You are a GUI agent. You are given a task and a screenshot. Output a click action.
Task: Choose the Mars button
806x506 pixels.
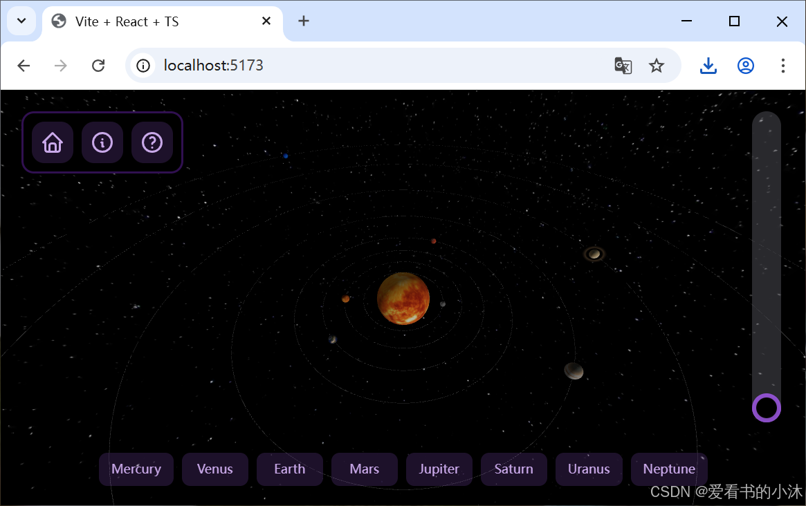[x=365, y=469]
